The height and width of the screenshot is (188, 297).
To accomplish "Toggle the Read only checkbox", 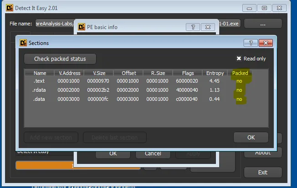I will [239, 59].
